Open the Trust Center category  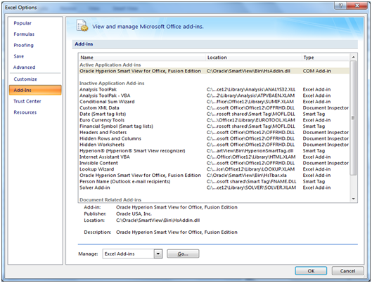27,101
